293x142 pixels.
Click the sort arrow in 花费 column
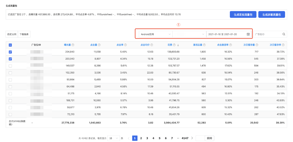[x=178, y=45]
